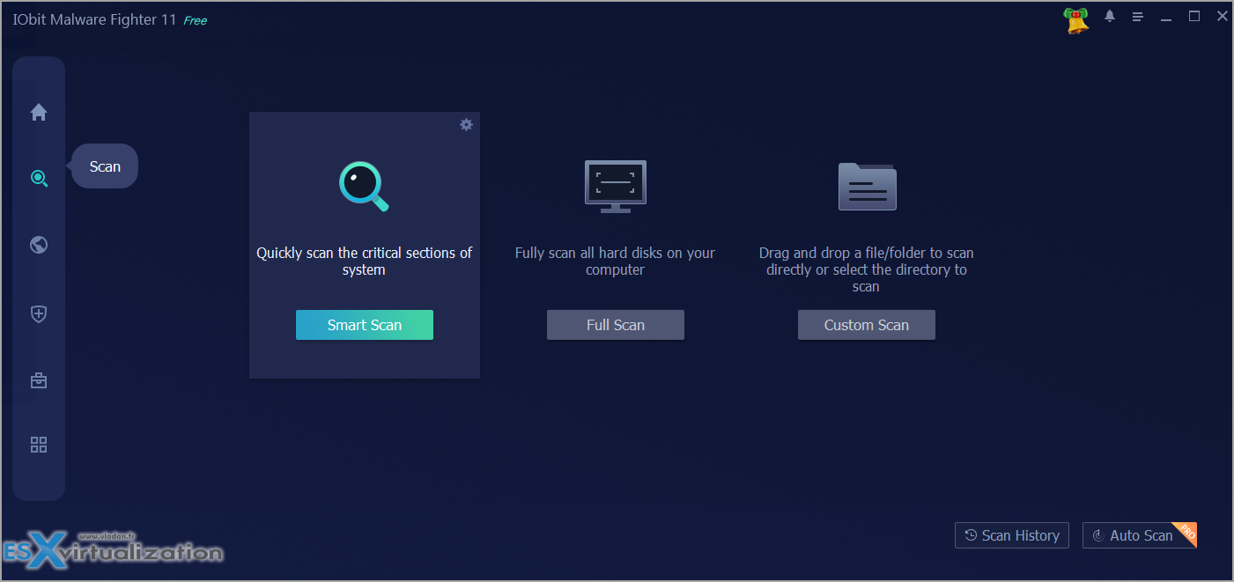Launch a Custom Scan
Viewport: 1234px width, 582px height.
pyautogui.click(x=867, y=325)
